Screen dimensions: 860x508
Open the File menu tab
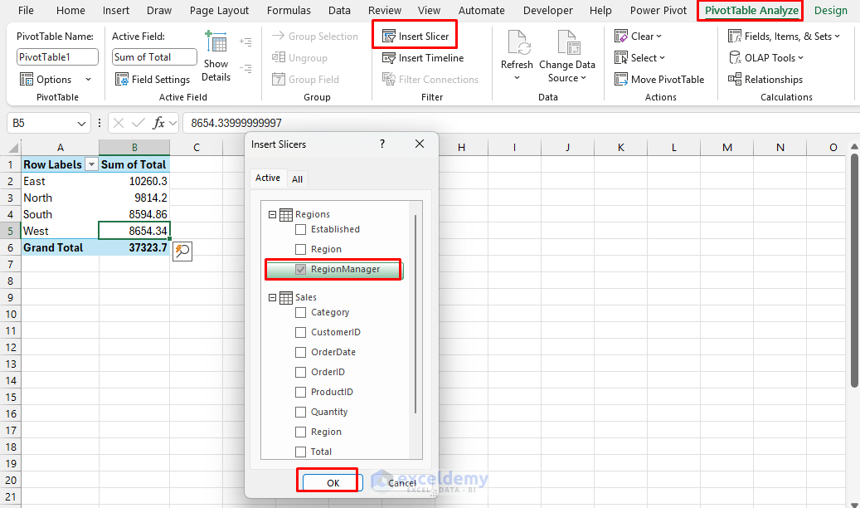click(x=26, y=11)
